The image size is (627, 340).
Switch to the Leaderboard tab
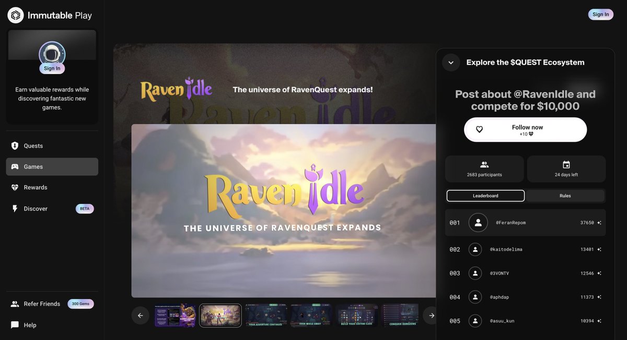point(485,196)
